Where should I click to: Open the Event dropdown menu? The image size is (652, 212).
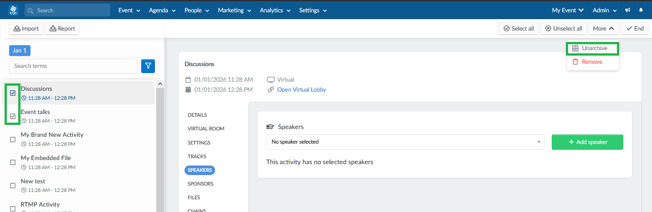point(129,10)
